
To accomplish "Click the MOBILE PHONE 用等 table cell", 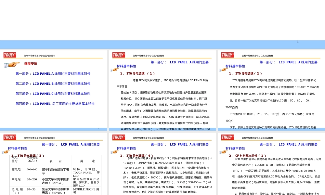I will pos(86,191).
